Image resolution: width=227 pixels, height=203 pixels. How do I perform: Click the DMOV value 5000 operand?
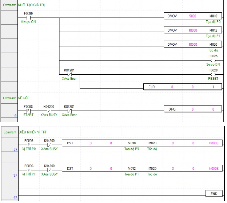[x=193, y=17]
